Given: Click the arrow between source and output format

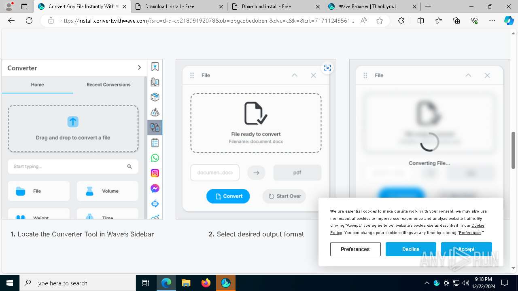Looking at the screenshot, I should point(256,173).
